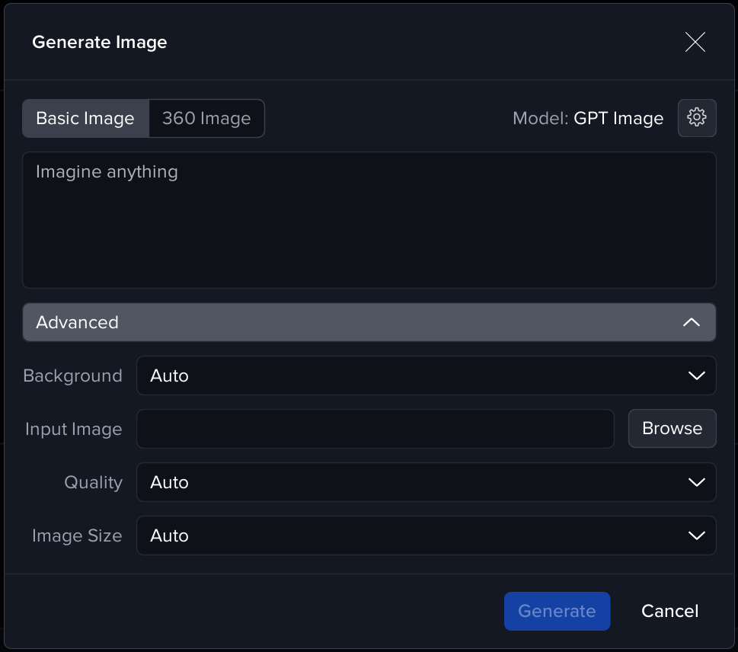This screenshot has height=652, width=738.
Task: Click the blue Generate button
Action: click(557, 611)
